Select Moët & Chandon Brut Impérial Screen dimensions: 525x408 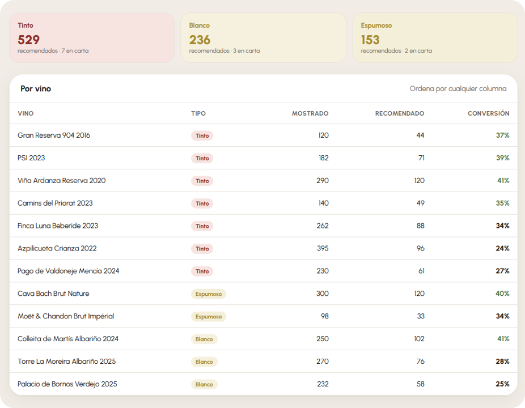[x=66, y=316]
